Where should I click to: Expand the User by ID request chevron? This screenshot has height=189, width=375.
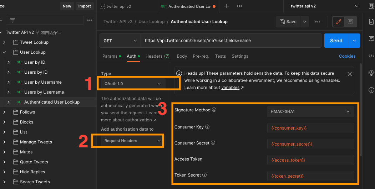click(9, 62)
